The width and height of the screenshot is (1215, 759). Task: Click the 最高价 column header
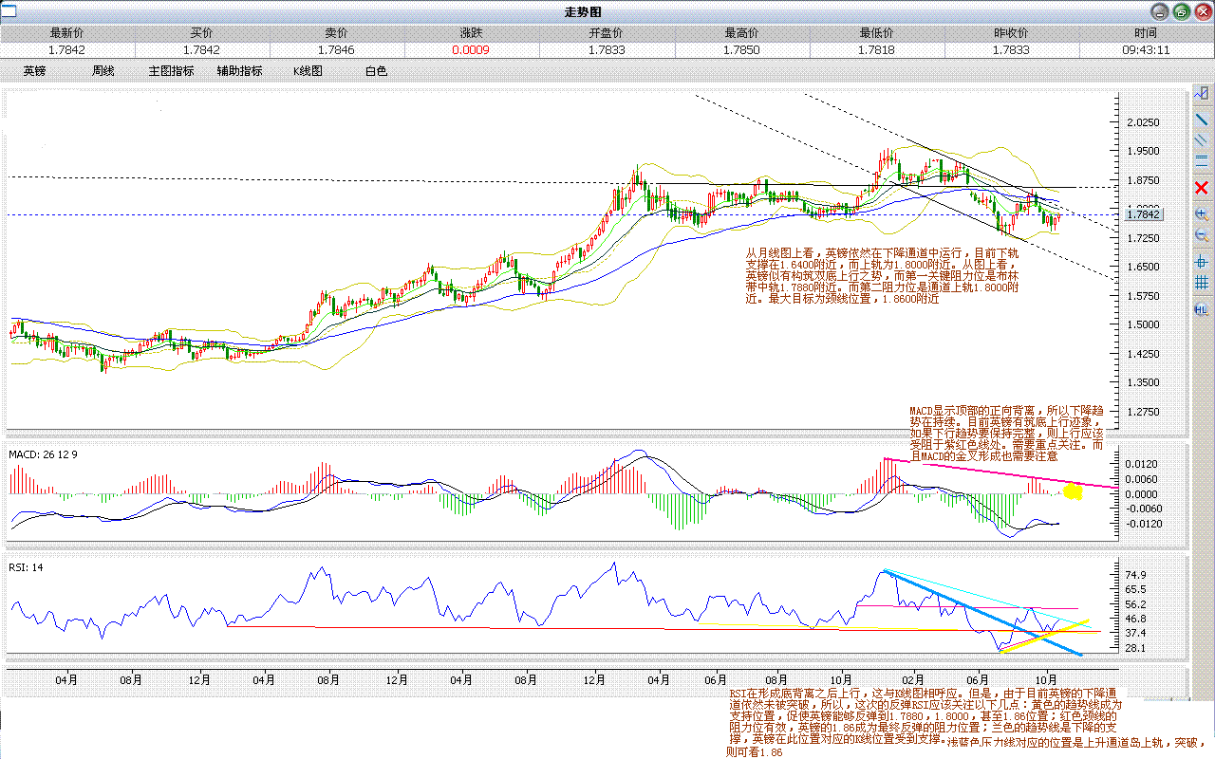[741, 33]
